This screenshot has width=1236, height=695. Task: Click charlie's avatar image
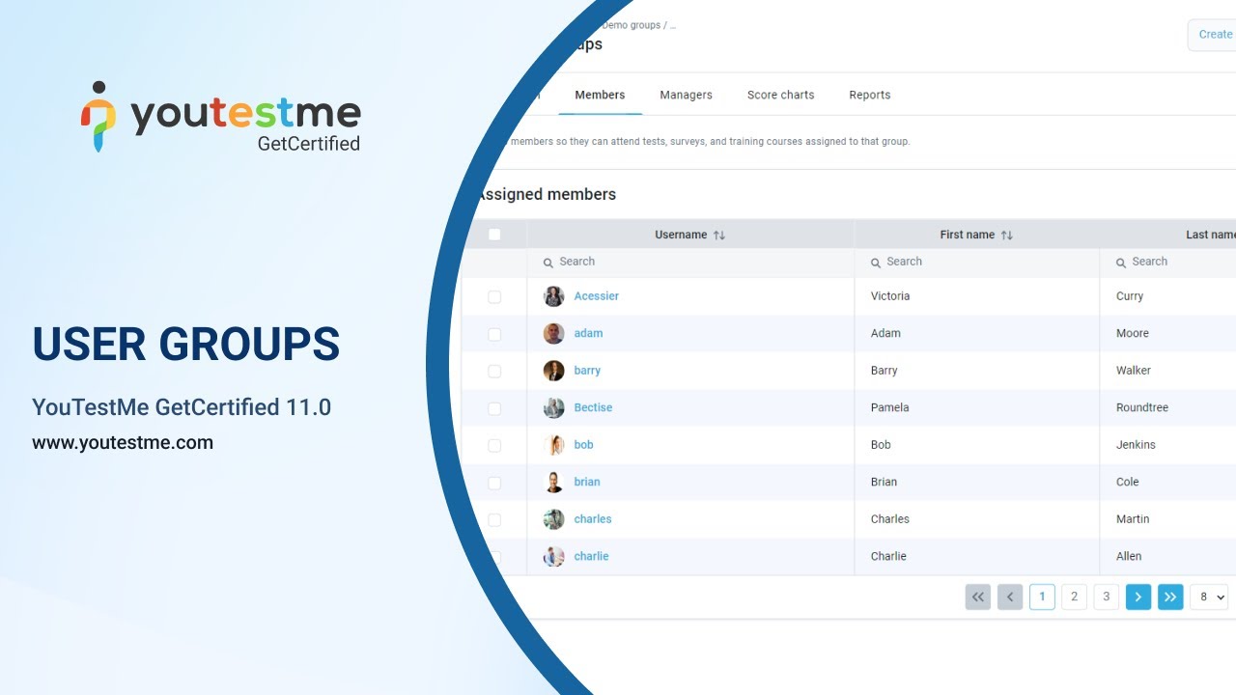point(553,557)
